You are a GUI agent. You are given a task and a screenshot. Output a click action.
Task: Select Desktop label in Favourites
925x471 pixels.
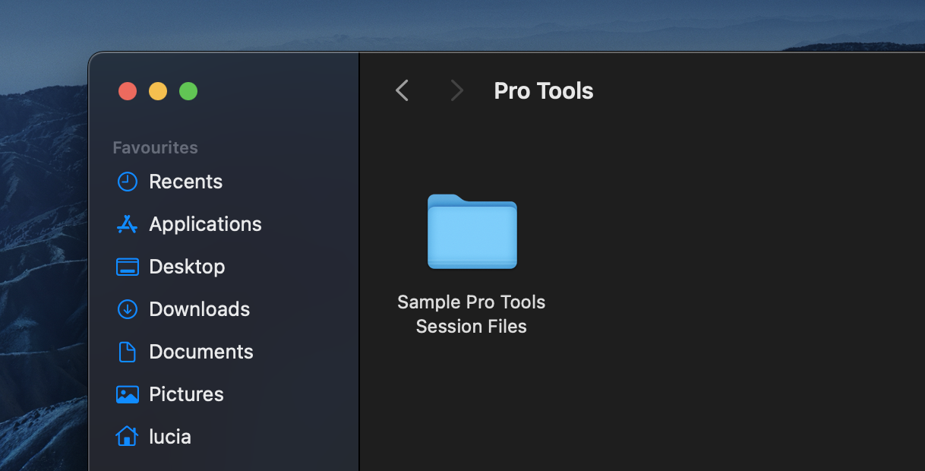point(187,267)
